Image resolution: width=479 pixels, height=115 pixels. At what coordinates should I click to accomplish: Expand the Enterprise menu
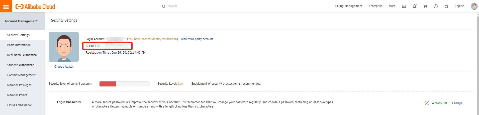375,6
